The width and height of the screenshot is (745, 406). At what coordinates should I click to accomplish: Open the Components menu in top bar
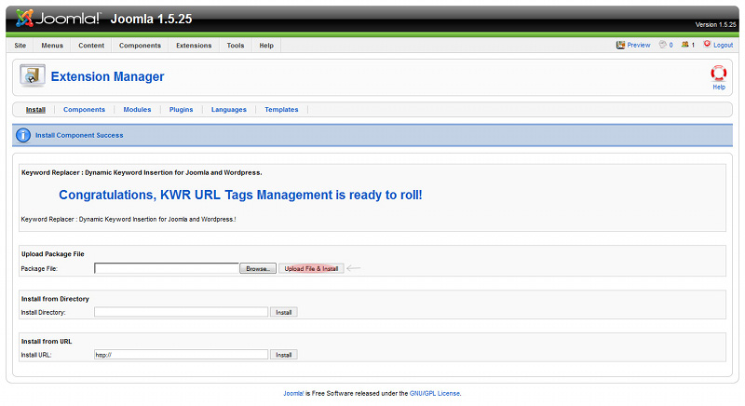[x=141, y=46]
